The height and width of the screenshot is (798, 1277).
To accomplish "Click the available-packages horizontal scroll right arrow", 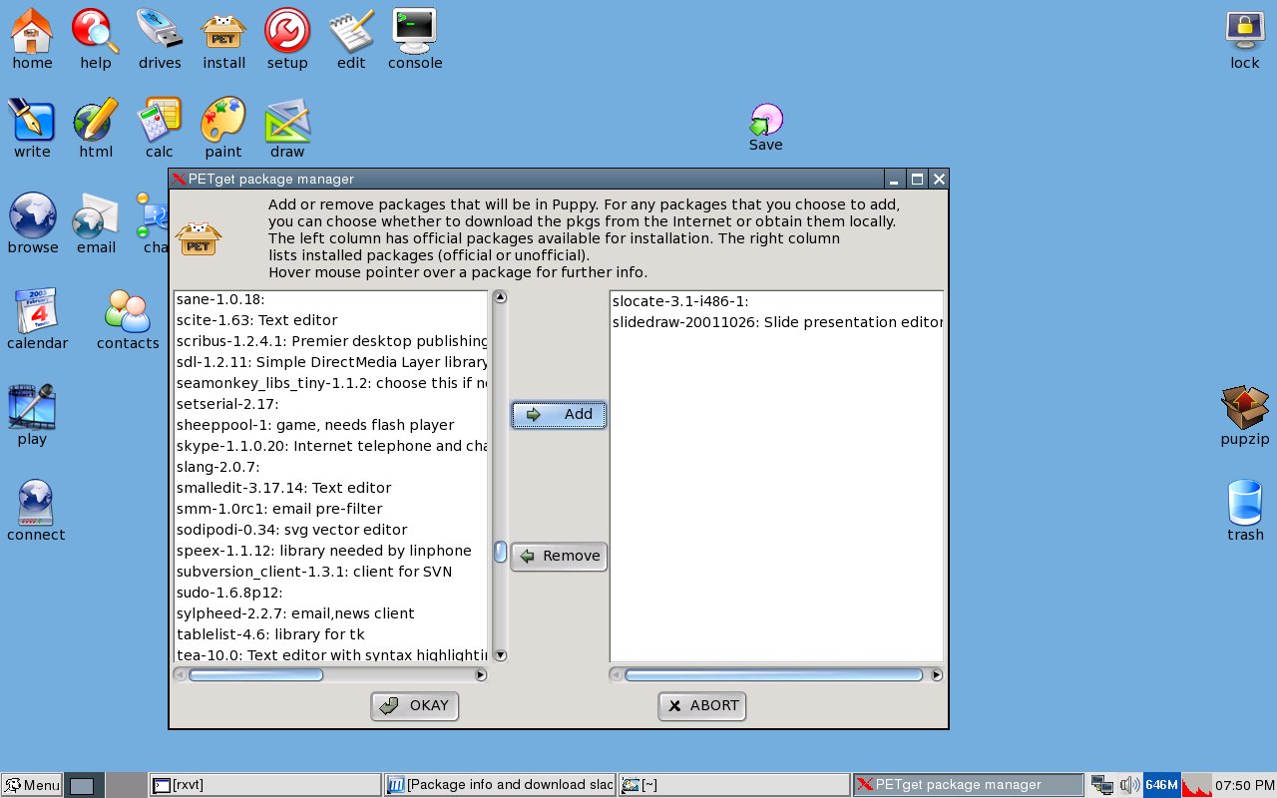I will coord(481,675).
